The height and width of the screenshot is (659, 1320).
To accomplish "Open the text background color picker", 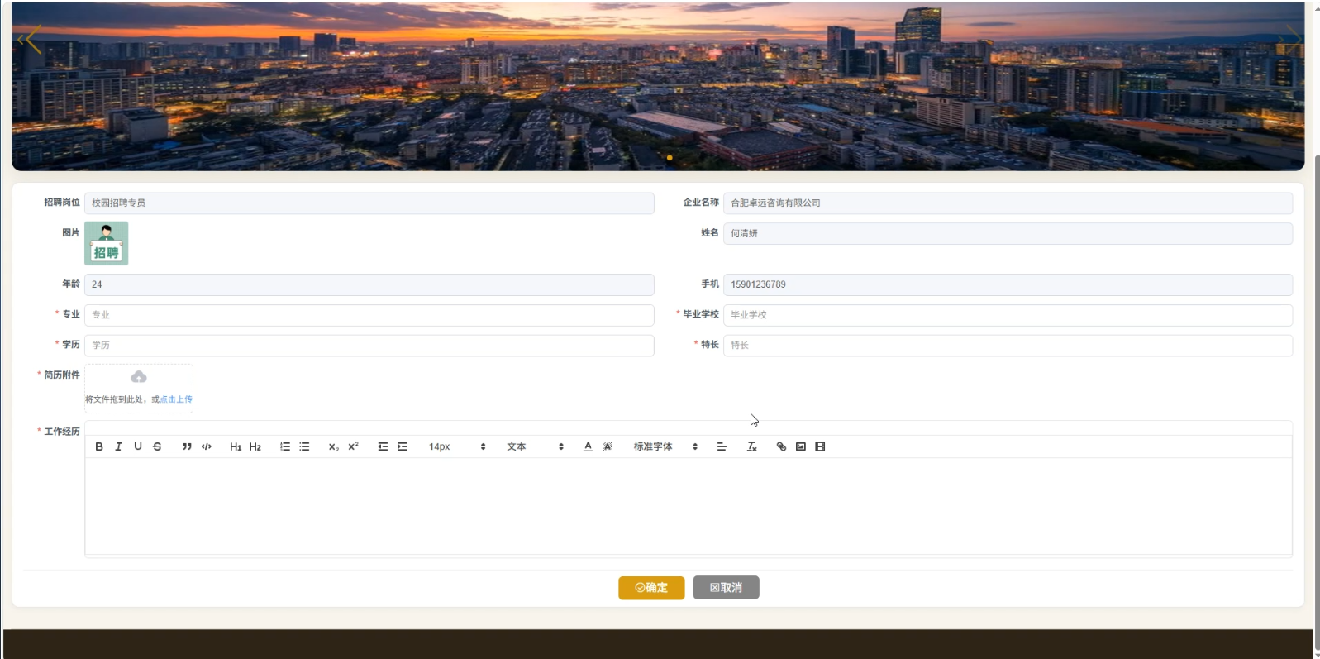I will 608,446.
